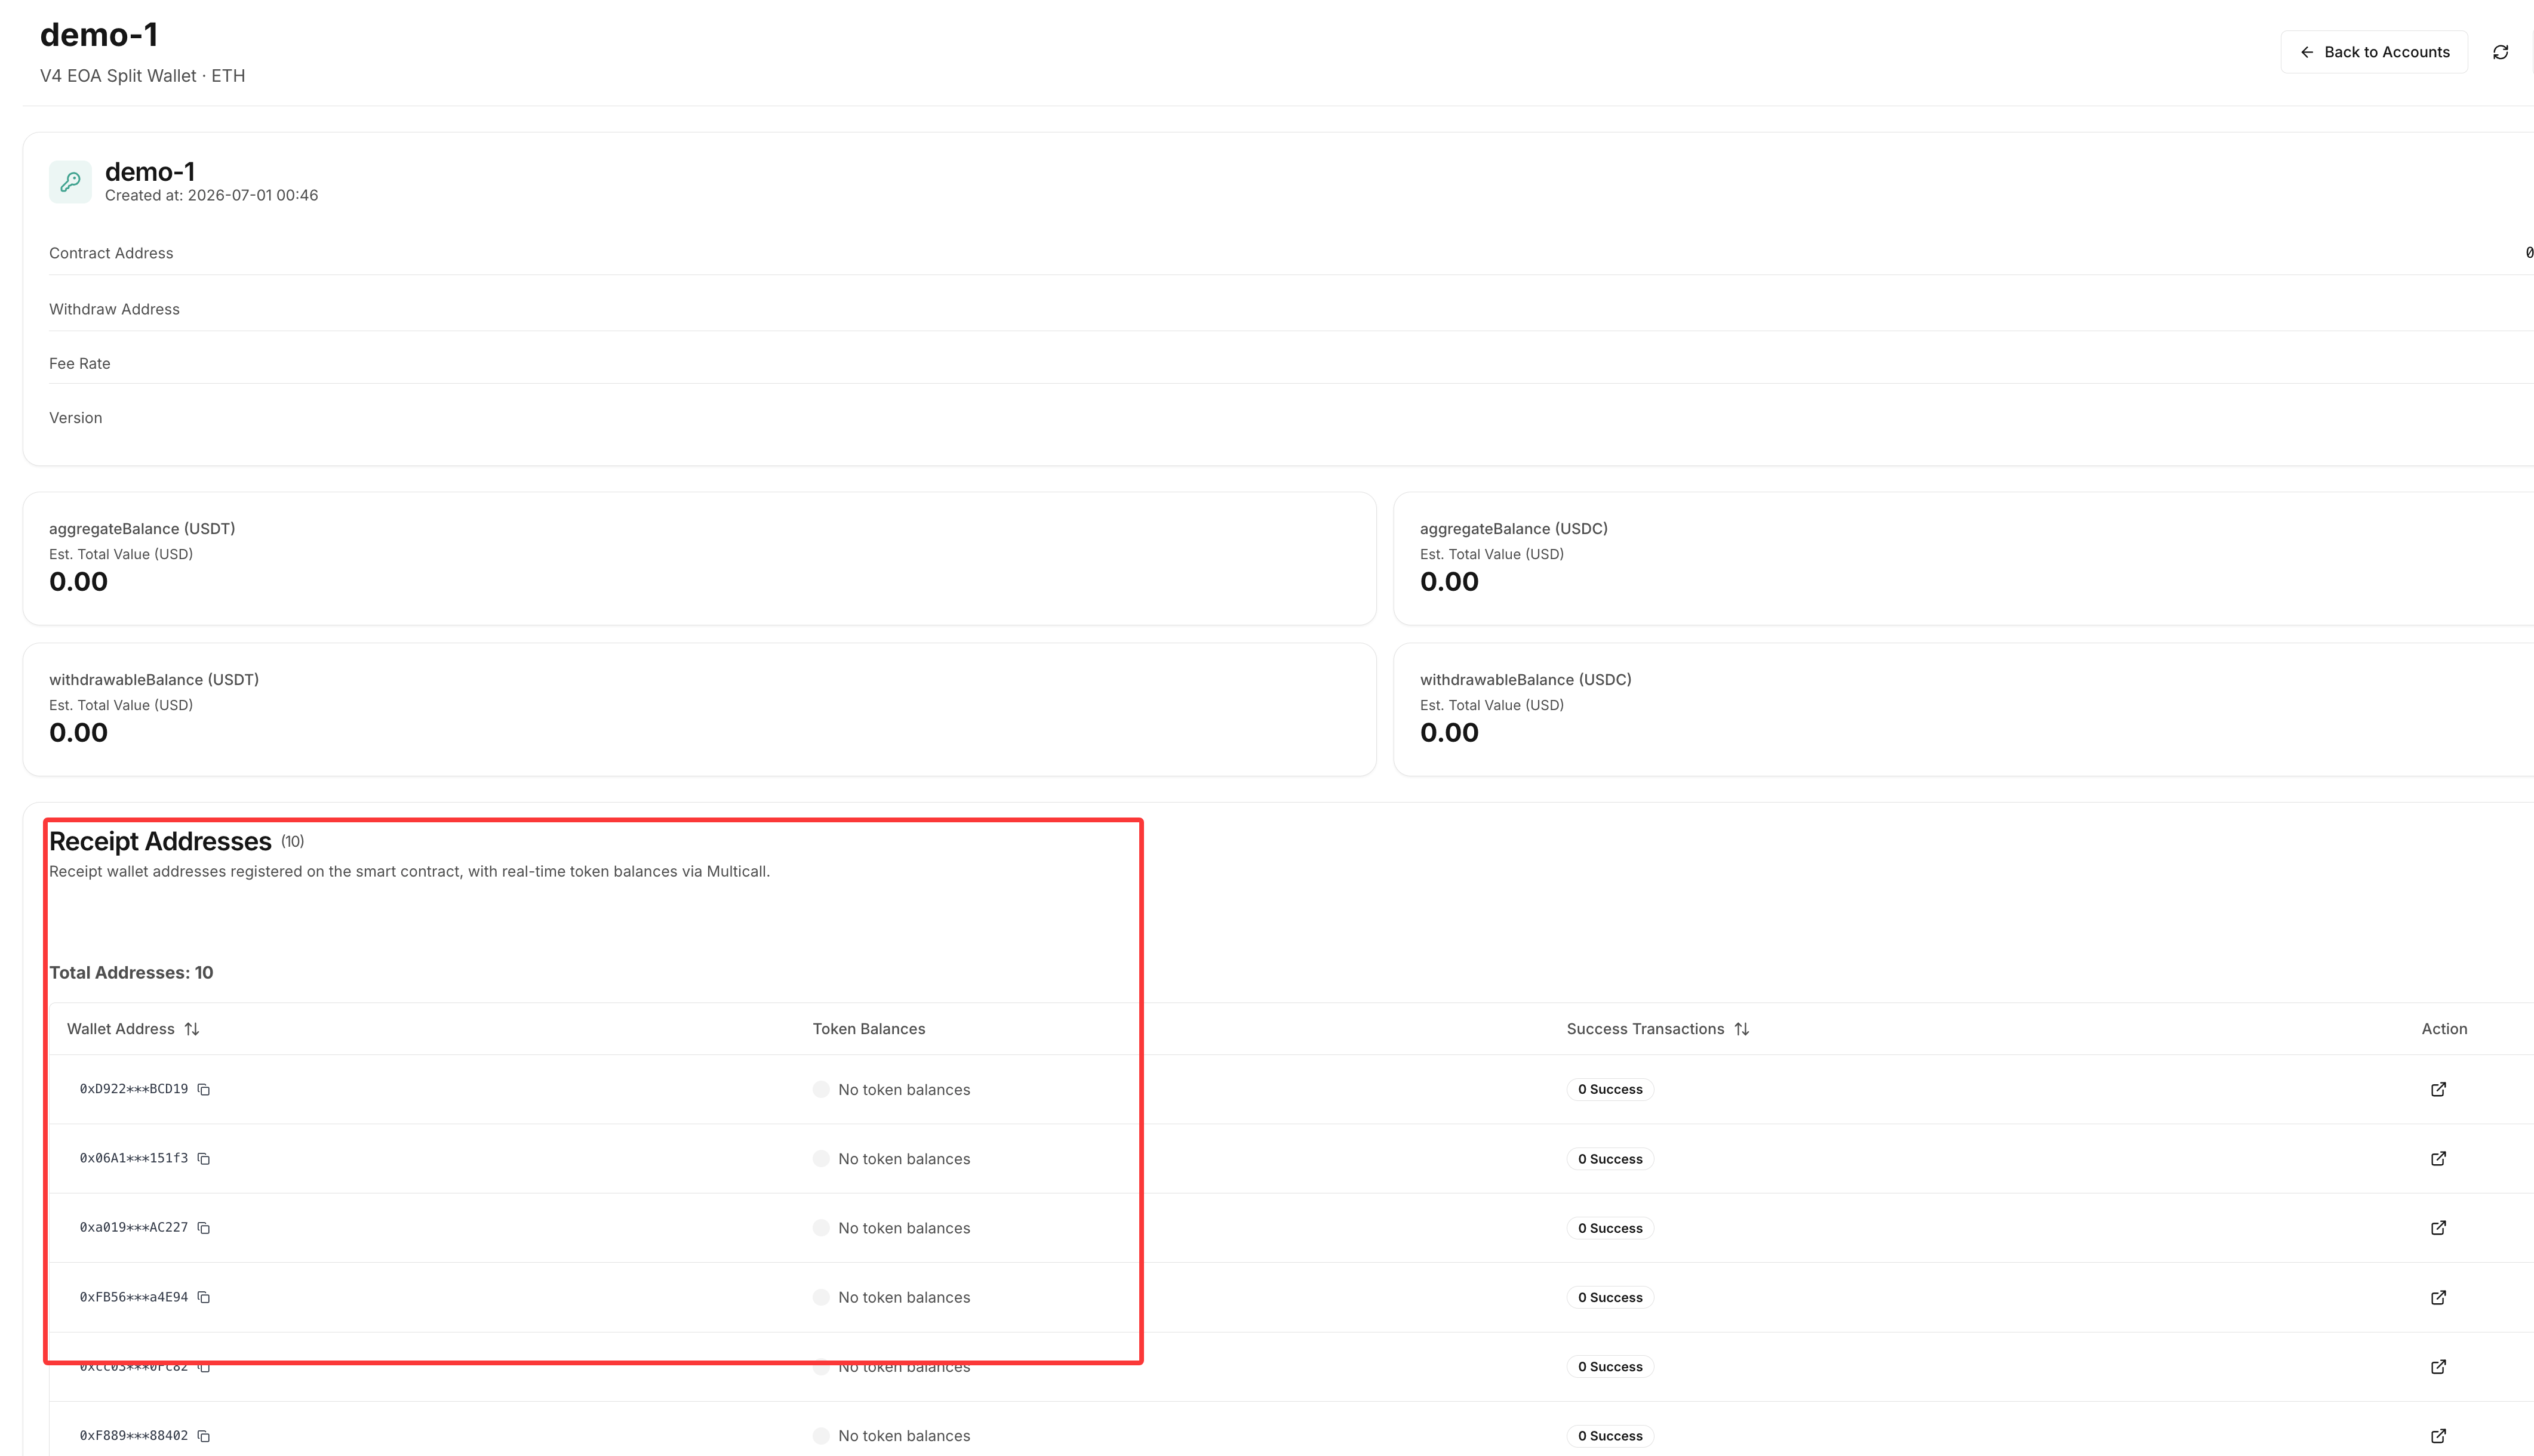This screenshot has height=1456, width=2534.
Task: Click the Total Addresses: 10 label
Action: pyautogui.click(x=131, y=972)
